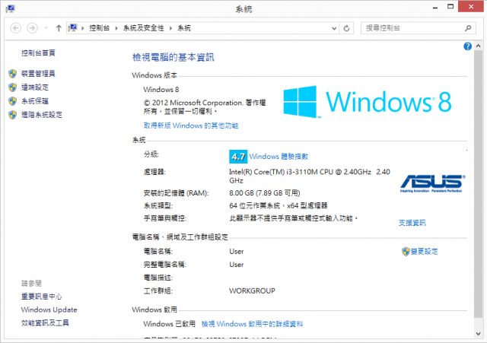This screenshot has width=487, height=343.
Task: Click the WORKGROUP value
Action: (x=252, y=291)
